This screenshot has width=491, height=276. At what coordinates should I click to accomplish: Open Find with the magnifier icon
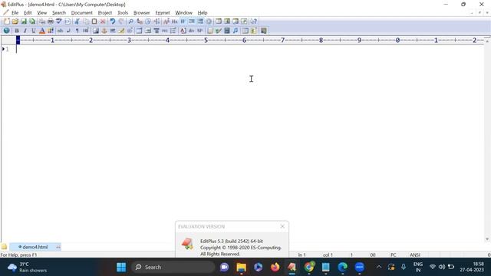pos(131,21)
